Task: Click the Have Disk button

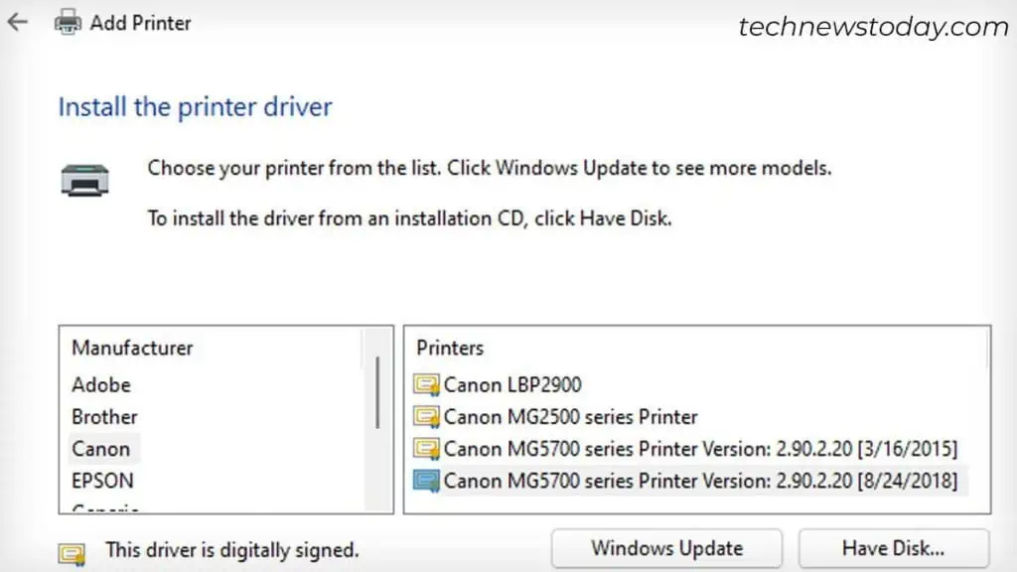Action: (893, 548)
